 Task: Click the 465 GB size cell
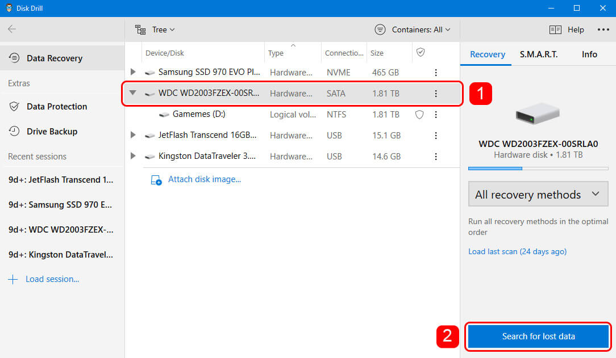point(385,73)
